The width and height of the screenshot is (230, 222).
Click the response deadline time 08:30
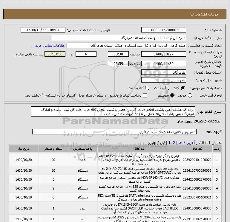point(118,54)
